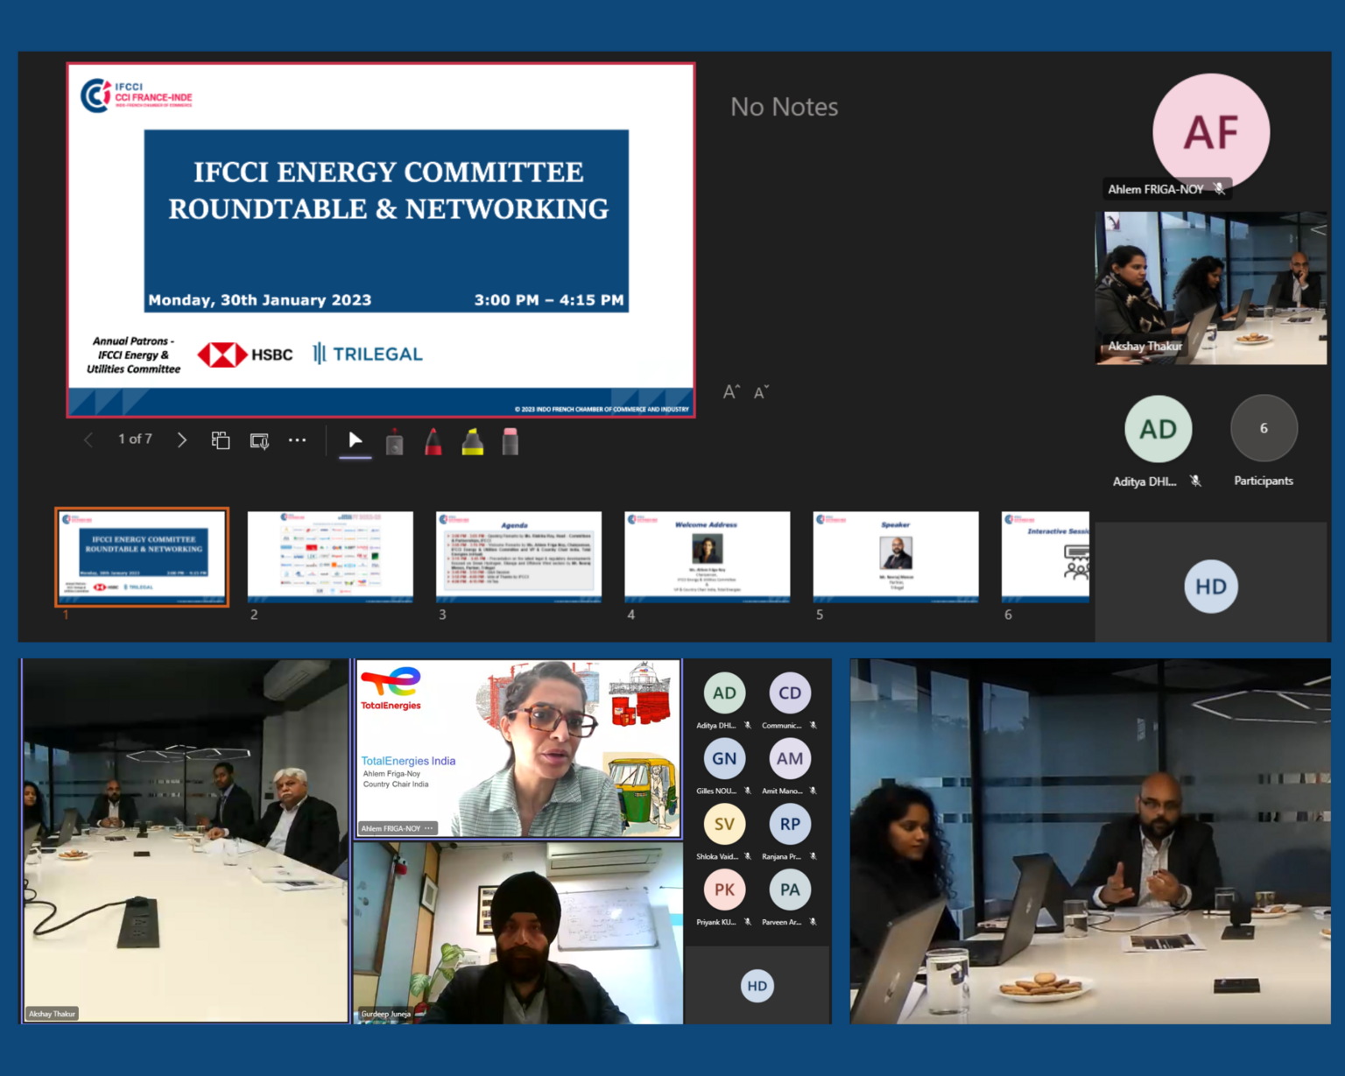Open the slide grid view icon
1345x1076 pixels.
[221, 440]
